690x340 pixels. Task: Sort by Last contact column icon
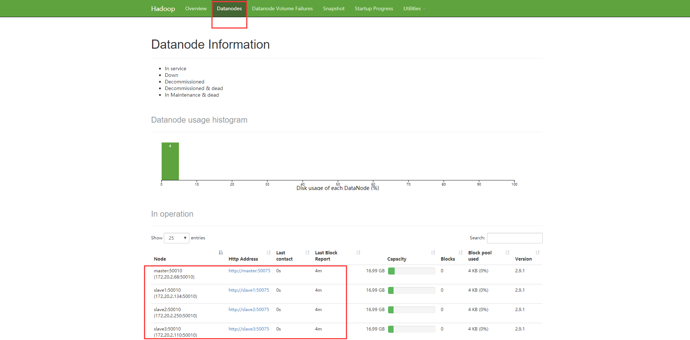pos(307,253)
